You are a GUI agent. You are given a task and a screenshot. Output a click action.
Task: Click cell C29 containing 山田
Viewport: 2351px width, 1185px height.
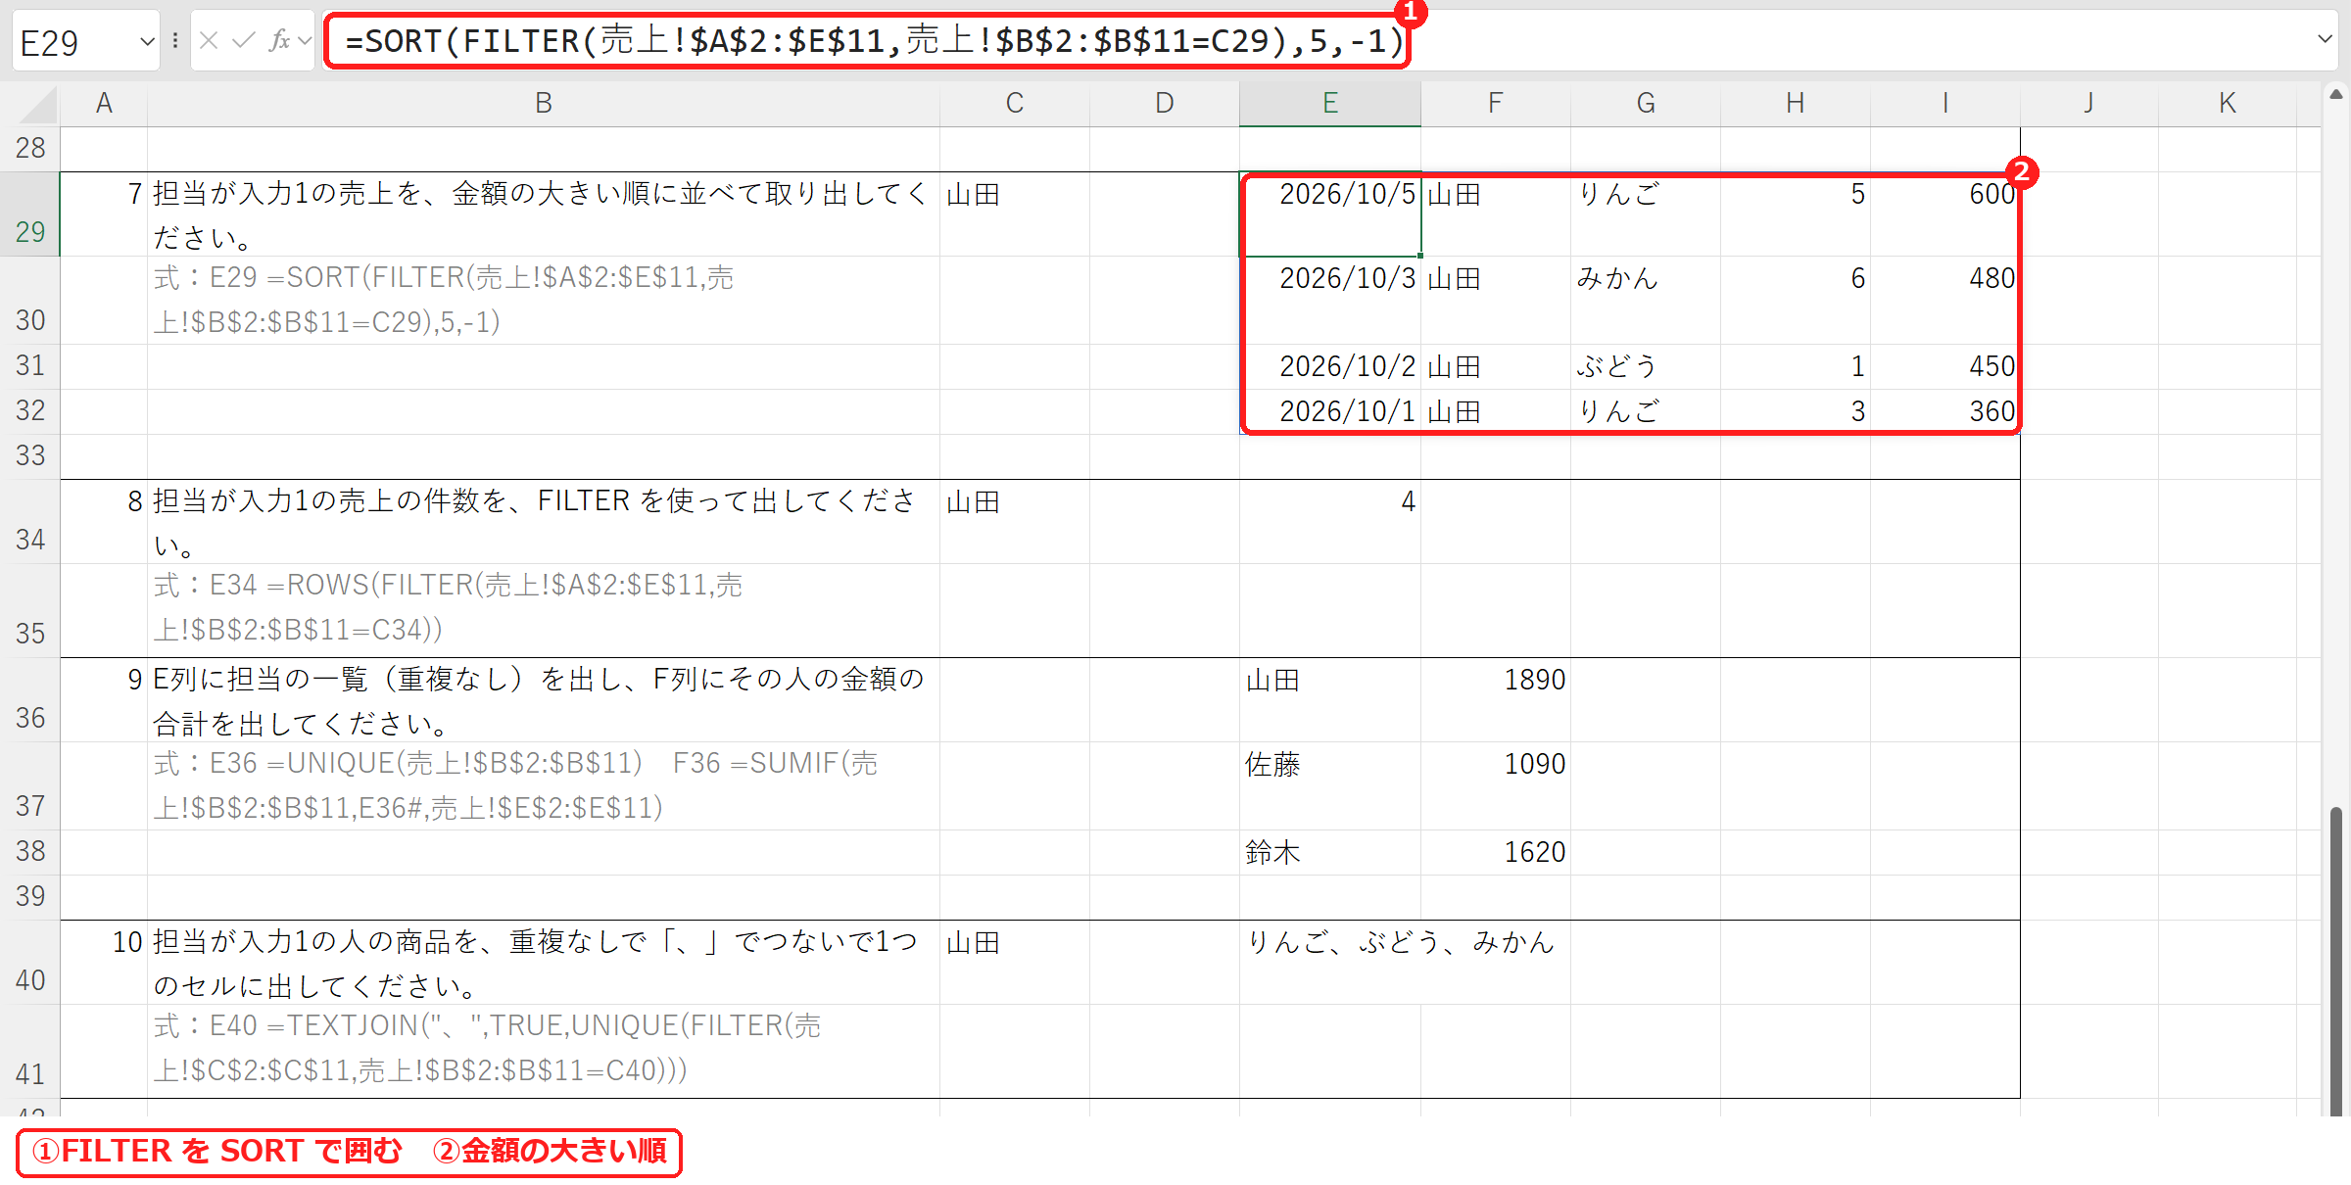click(x=1015, y=214)
